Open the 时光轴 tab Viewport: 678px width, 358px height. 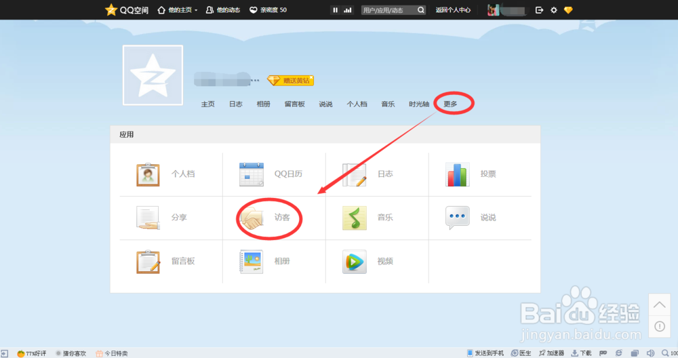click(419, 104)
